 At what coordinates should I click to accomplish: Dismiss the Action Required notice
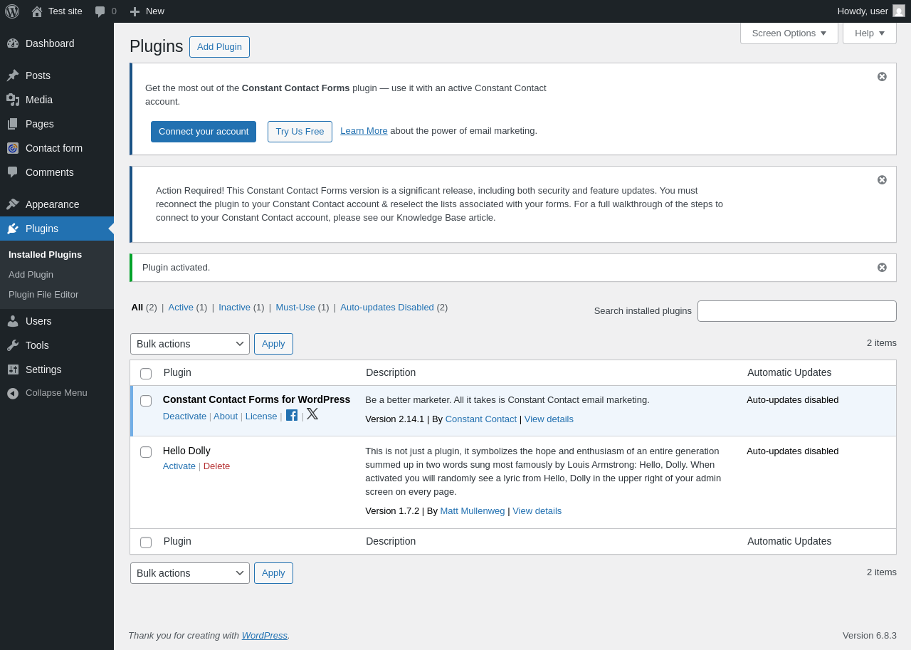882,180
